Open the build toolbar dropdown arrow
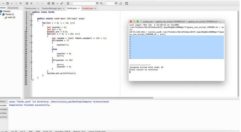This screenshot has width=241, height=132. 57,4
